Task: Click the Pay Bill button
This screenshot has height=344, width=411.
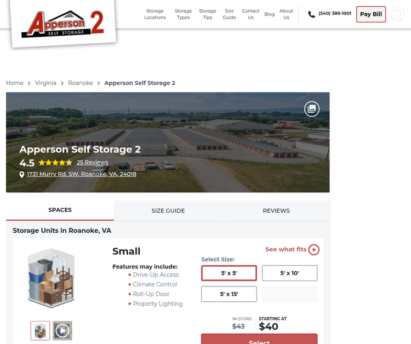Action: 371,14
